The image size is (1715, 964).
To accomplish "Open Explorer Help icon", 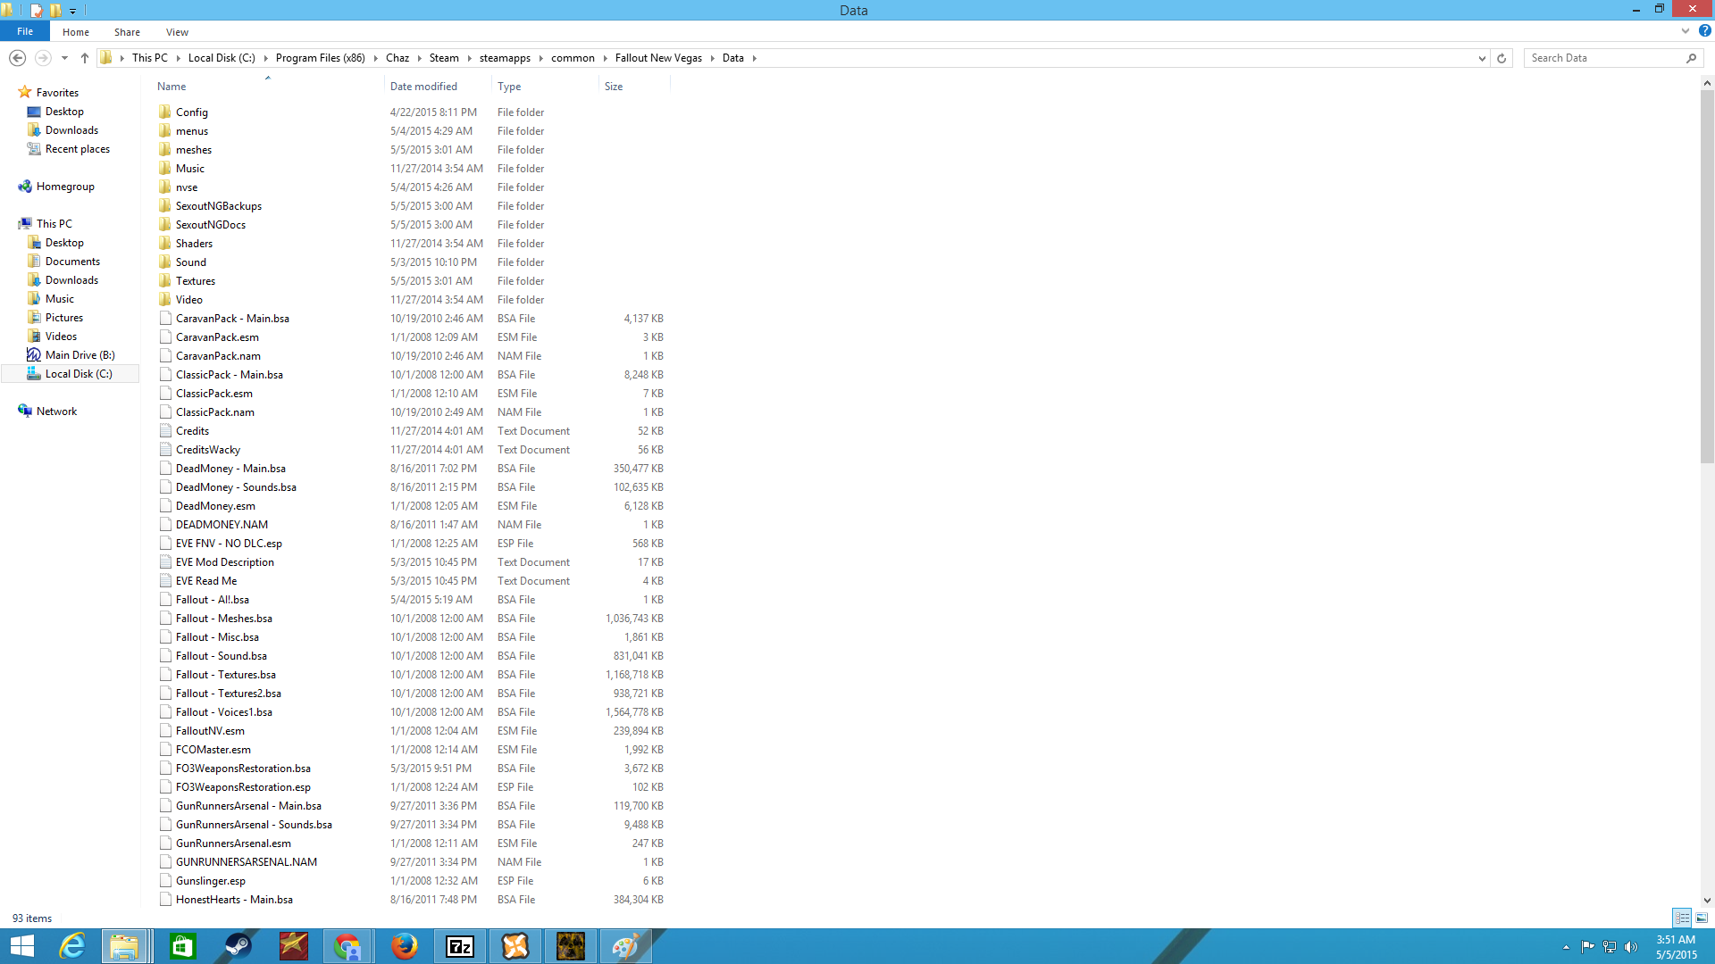I will [x=1705, y=31].
